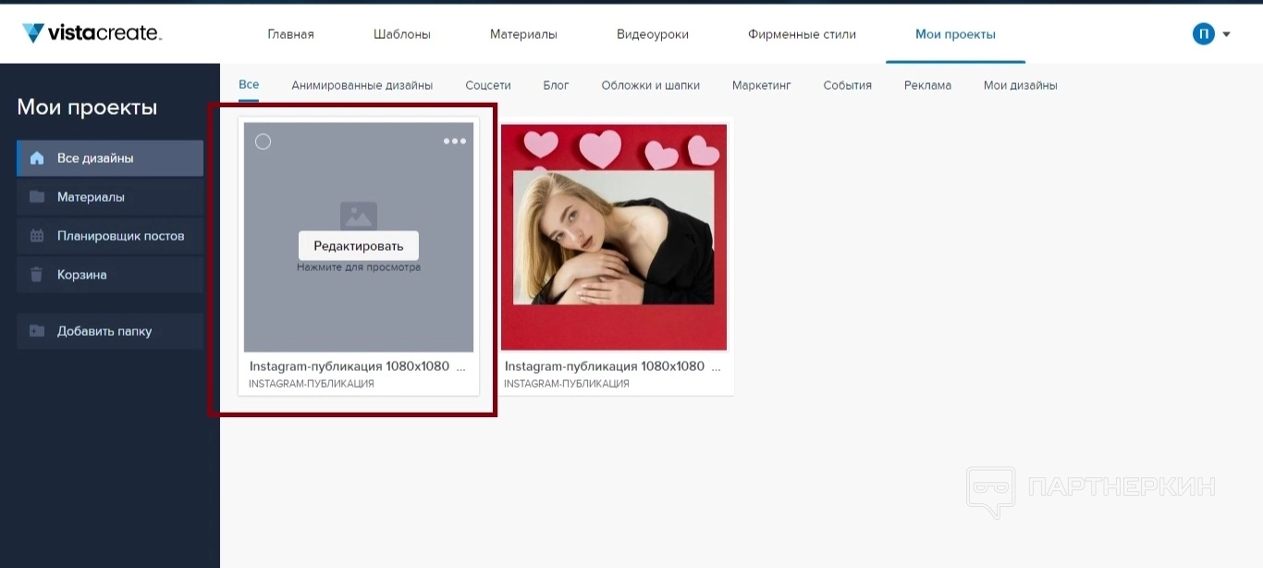This screenshot has height=568, width=1263.
Task: Switch to Анимированные дизайны tab
Action: pyautogui.click(x=362, y=85)
